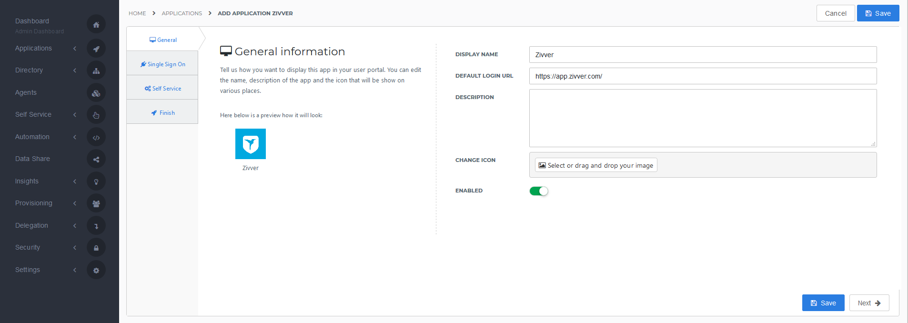908x323 pixels.
Task: Click the Data Share icon
Action: click(96, 159)
